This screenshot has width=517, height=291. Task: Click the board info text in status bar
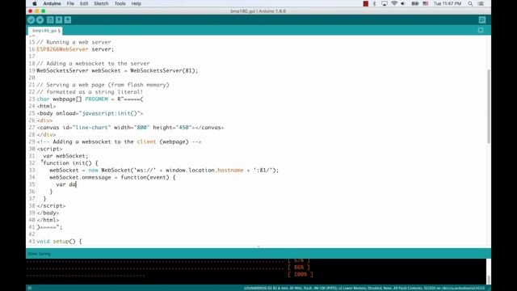pyautogui.click(x=364, y=288)
